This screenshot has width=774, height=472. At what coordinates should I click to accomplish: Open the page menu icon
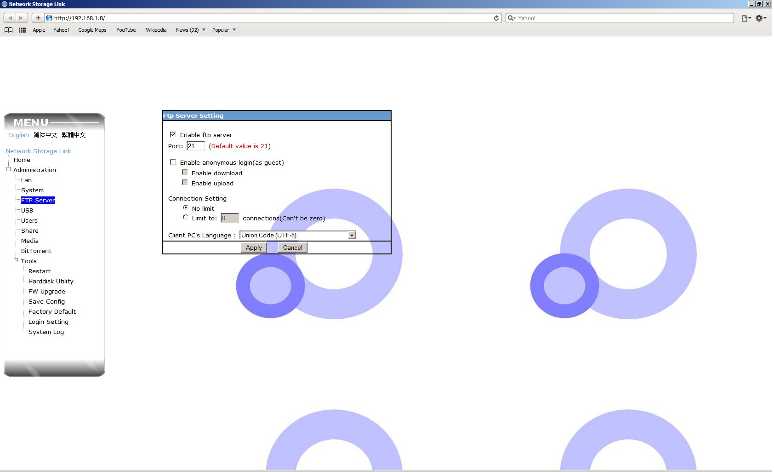tap(746, 18)
